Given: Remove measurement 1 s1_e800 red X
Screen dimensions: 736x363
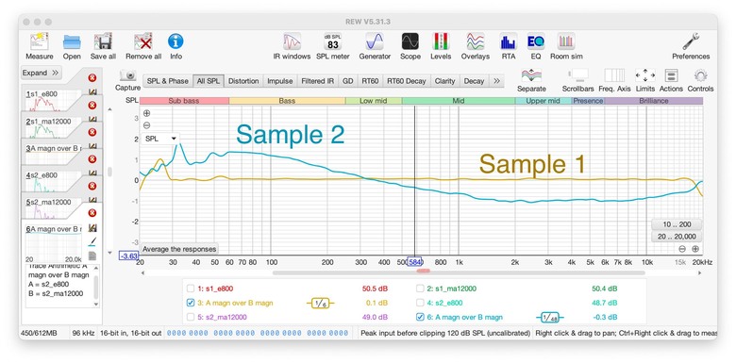Looking at the screenshot, I should tap(92, 78).
